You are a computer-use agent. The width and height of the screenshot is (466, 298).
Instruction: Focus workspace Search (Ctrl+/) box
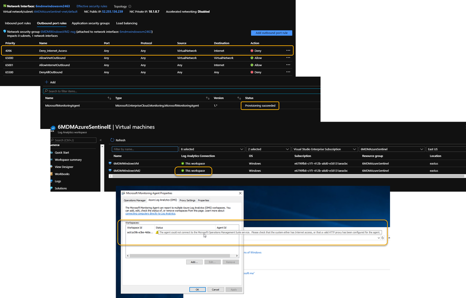tap(73, 140)
